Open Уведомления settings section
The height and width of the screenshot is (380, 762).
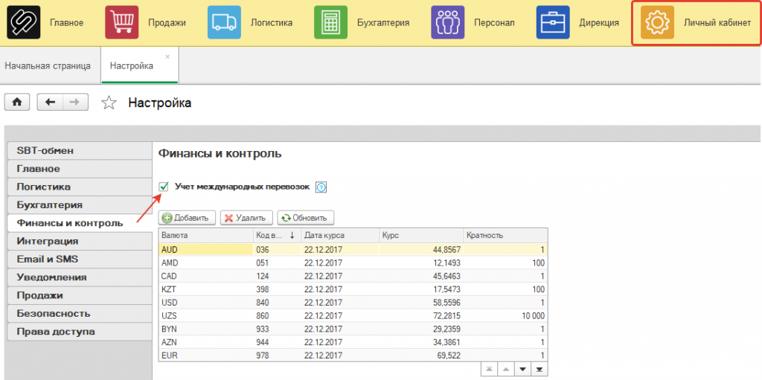click(x=79, y=277)
